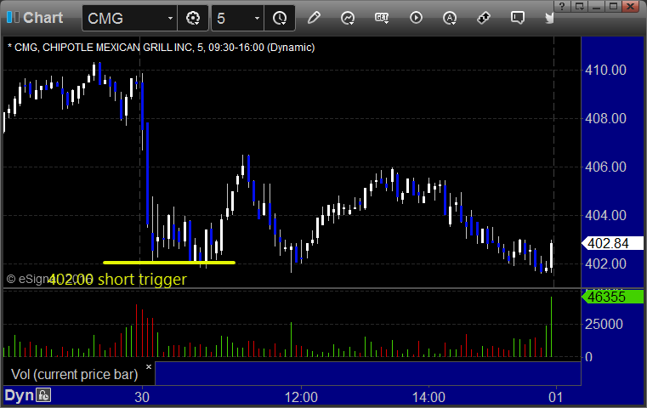This screenshot has height=408, width=647.
Task: Click the Twitter bird icon
Action: pos(549,18)
